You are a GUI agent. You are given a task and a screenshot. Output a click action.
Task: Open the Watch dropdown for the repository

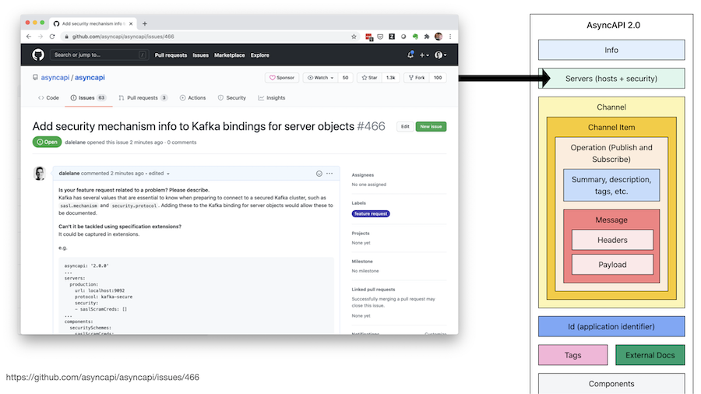pos(321,78)
